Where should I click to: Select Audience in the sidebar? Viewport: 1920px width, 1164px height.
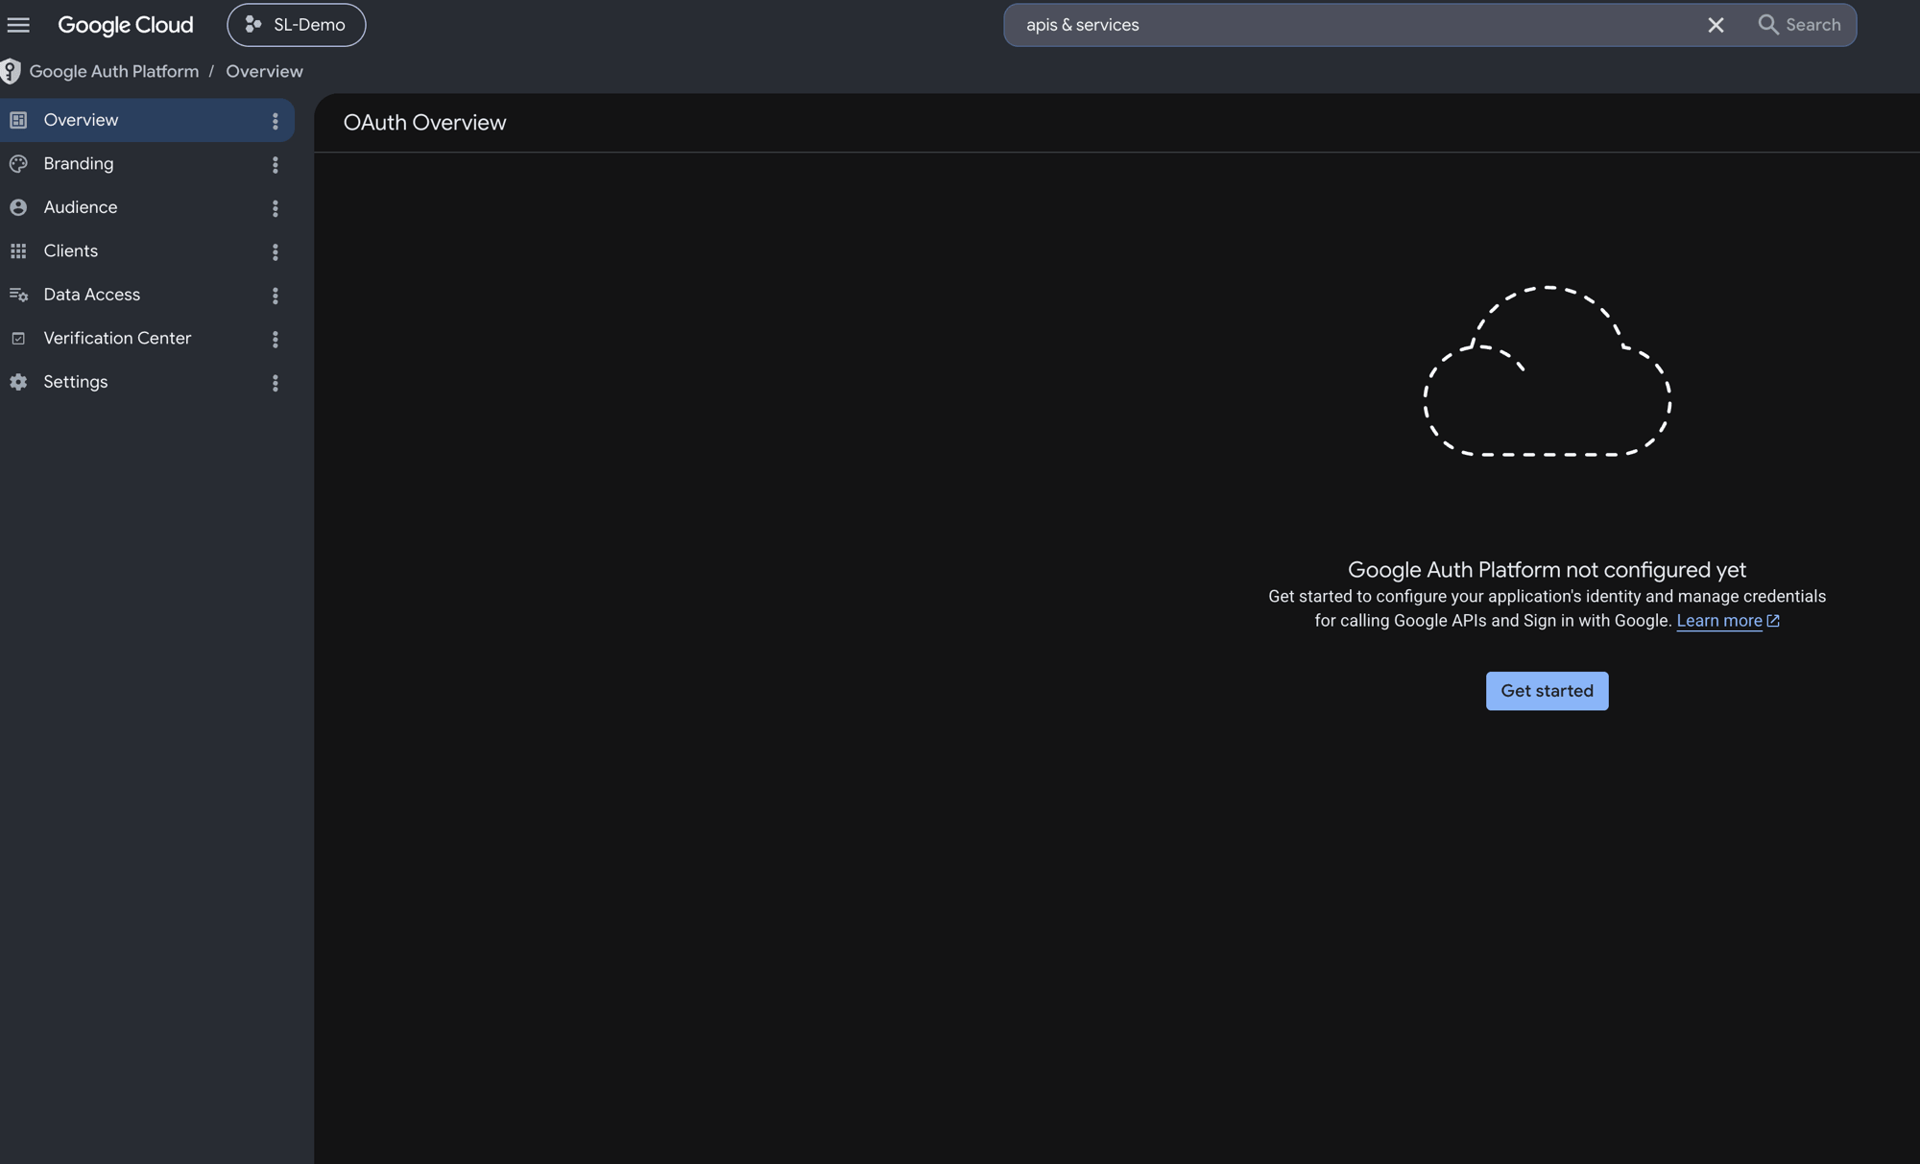pos(147,207)
